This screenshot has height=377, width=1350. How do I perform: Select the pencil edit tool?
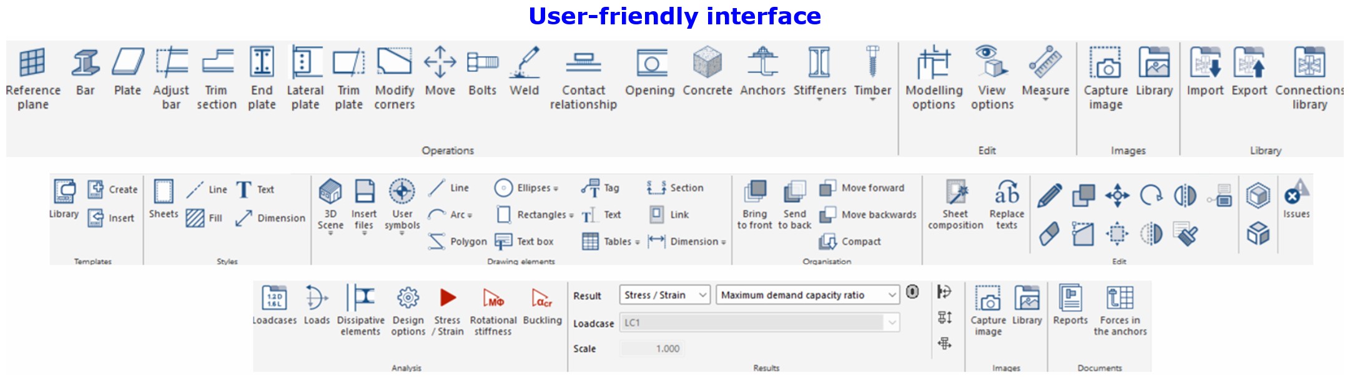click(x=1050, y=195)
